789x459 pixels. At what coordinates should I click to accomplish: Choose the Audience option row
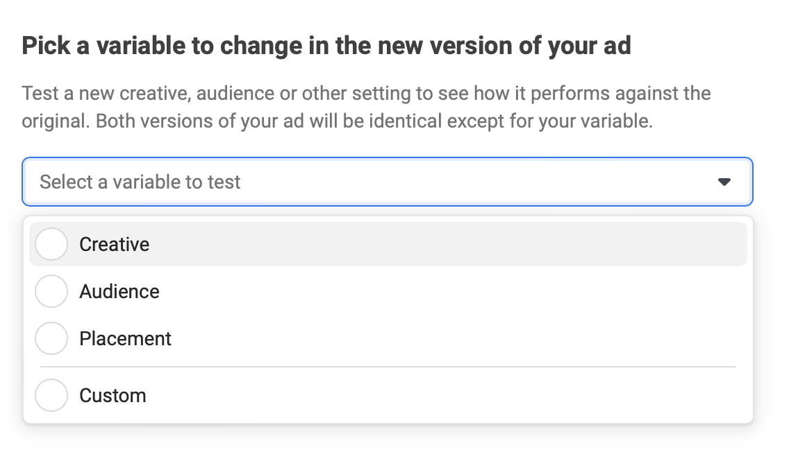(388, 291)
